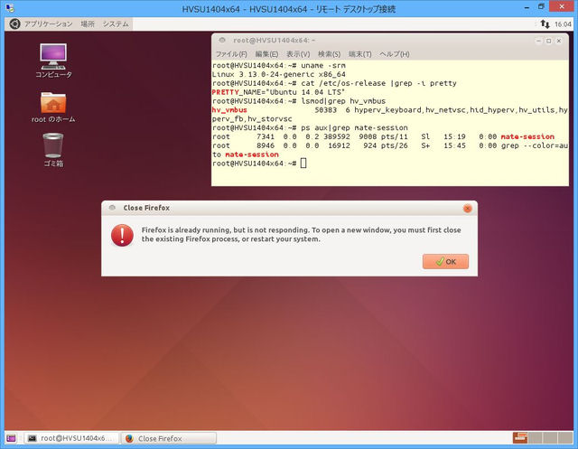Screen dimensions: 578x449
Task: Switch to the fourth workspace
Action: click(x=565, y=437)
